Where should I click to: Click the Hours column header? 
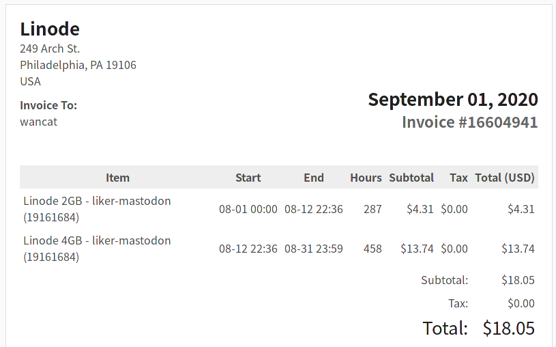pyautogui.click(x=366, y=177)
